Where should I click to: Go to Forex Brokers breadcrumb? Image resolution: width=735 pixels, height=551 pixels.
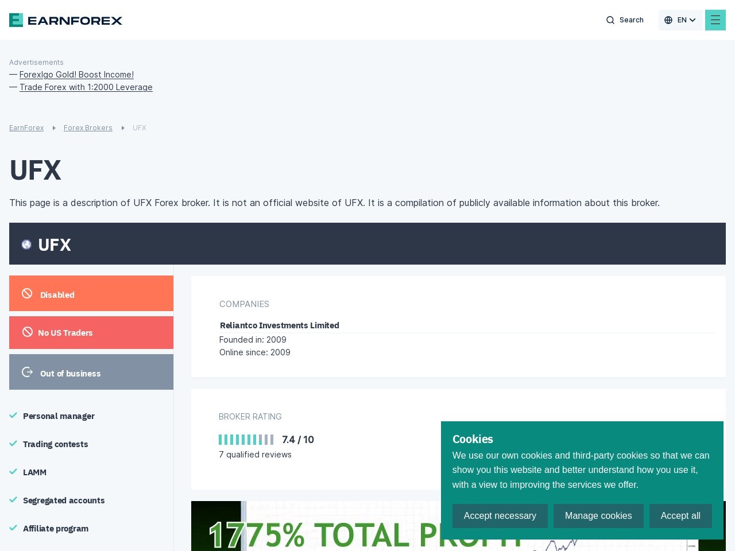[x=88, y=128]
